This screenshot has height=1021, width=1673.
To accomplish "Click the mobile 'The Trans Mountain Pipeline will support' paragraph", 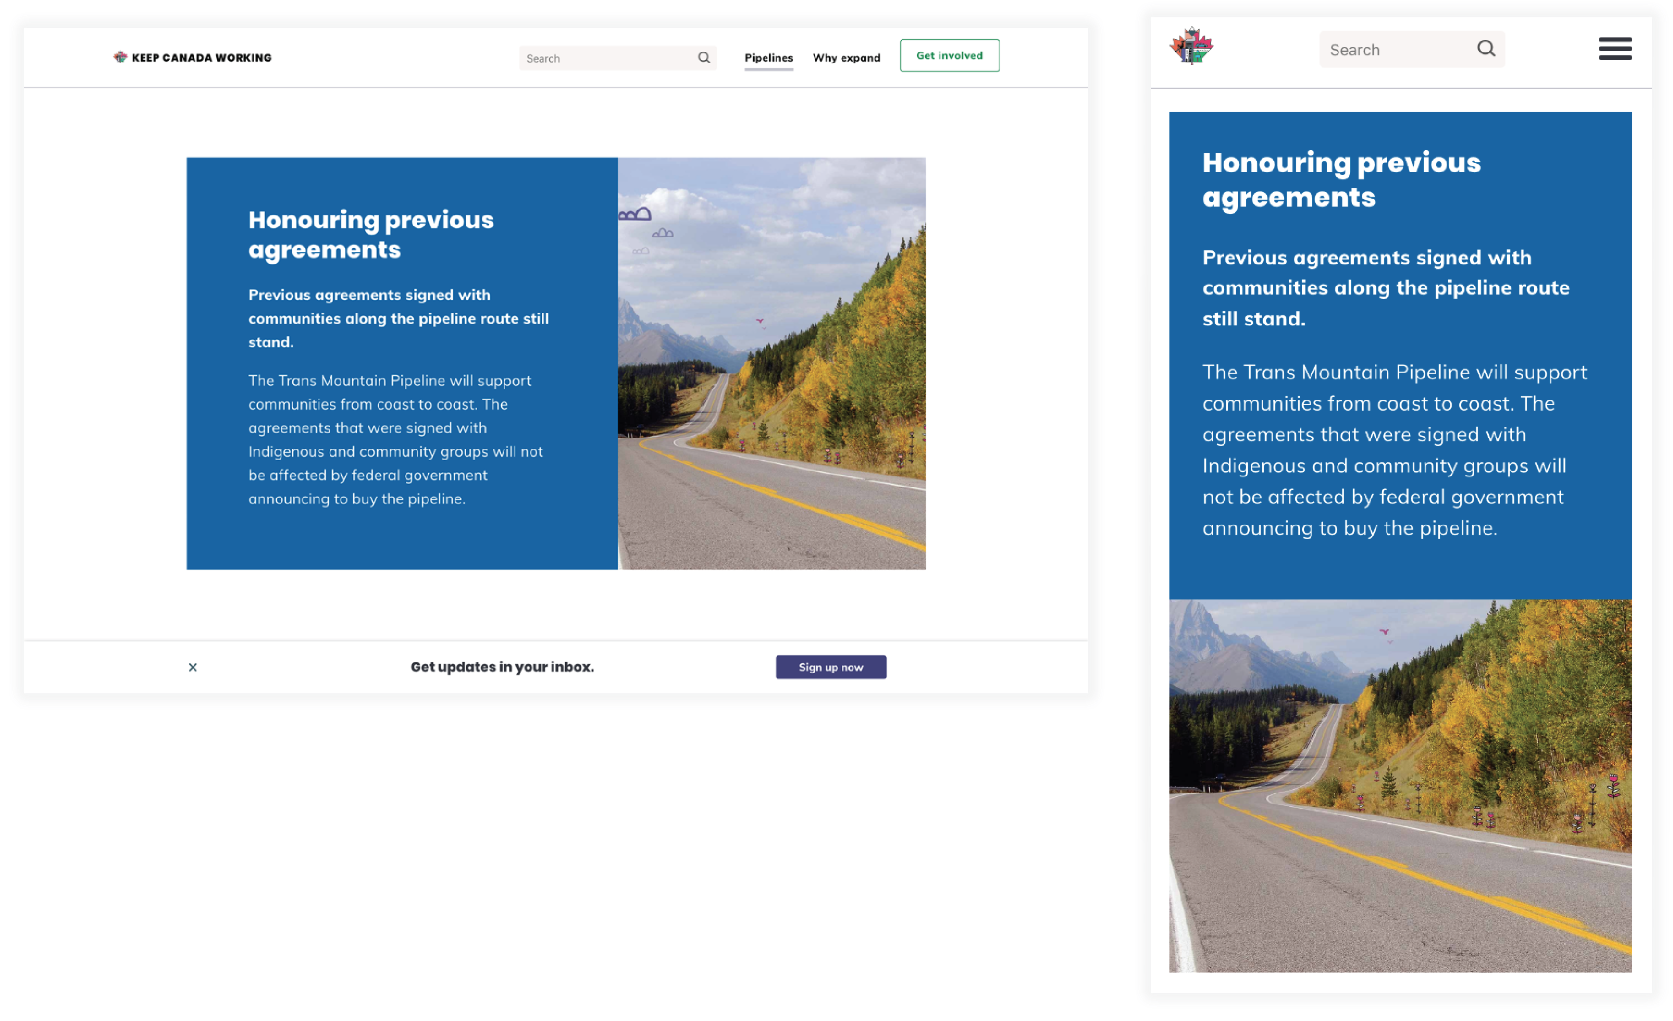I will (1395, 450).
